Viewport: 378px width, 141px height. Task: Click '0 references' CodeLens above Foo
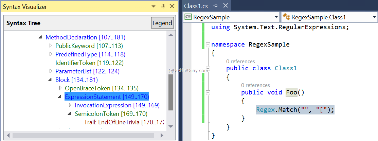(255, 85)
